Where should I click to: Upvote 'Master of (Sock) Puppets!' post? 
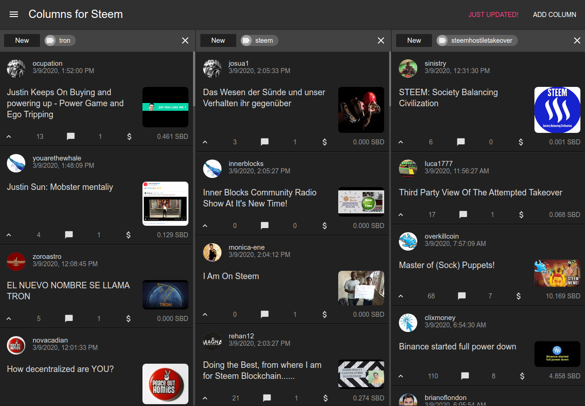[401, 296]
